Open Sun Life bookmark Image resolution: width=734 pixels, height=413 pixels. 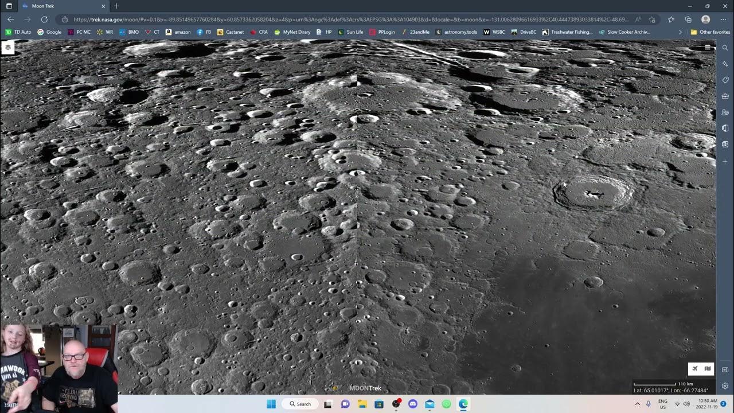pos(350,32)
